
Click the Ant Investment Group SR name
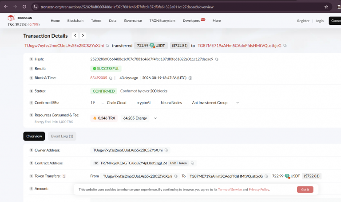pyautogui.click(x=210, y=103)
